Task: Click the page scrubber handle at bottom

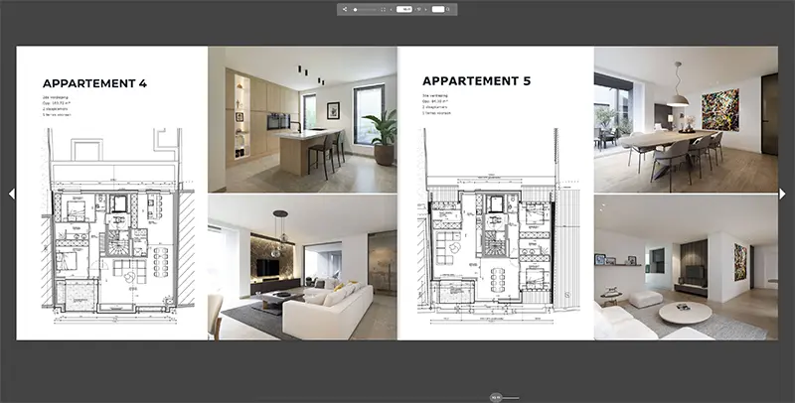Action: (x=495, y=398)
